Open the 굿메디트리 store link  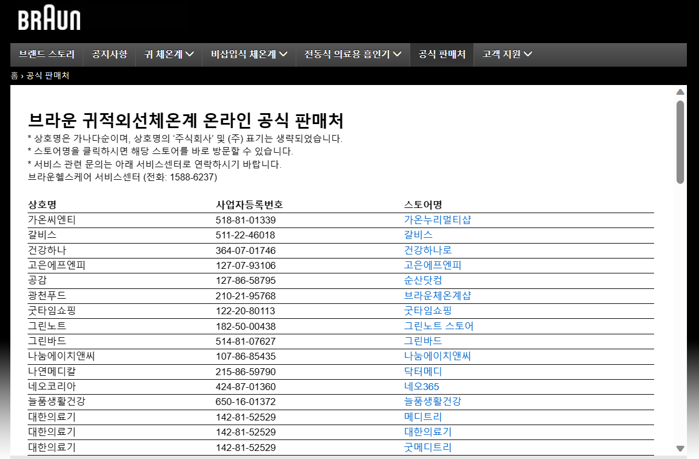coord(428,448)
